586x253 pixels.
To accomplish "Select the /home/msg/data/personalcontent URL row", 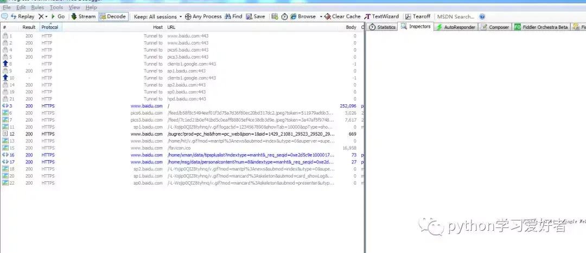I will coord(250,162).
